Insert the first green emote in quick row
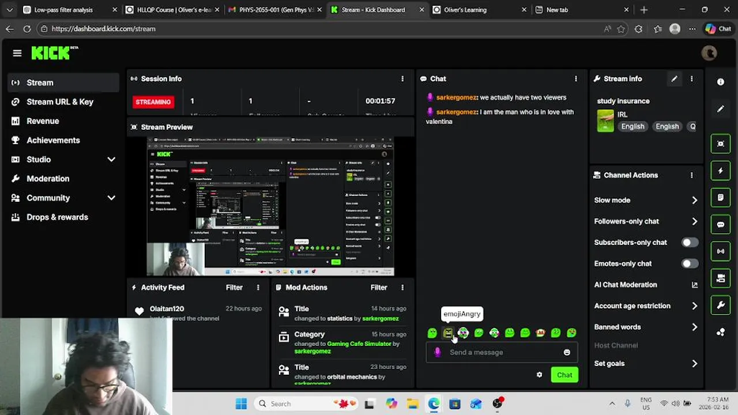The width and height of the screenshot is (738, 415). [432, 333]
